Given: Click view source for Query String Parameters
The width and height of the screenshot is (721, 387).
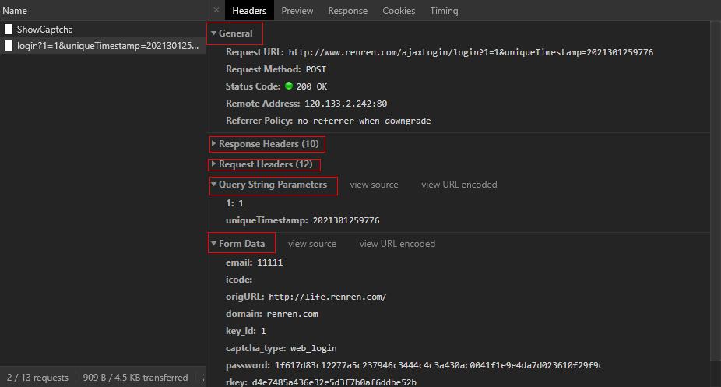Looking at the screenshot, I should click(374, 185).
